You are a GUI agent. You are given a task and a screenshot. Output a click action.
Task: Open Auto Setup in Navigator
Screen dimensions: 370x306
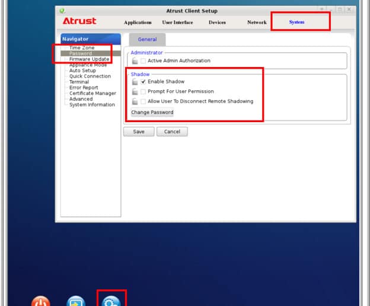pyautogui.click(x=82, y=71)
